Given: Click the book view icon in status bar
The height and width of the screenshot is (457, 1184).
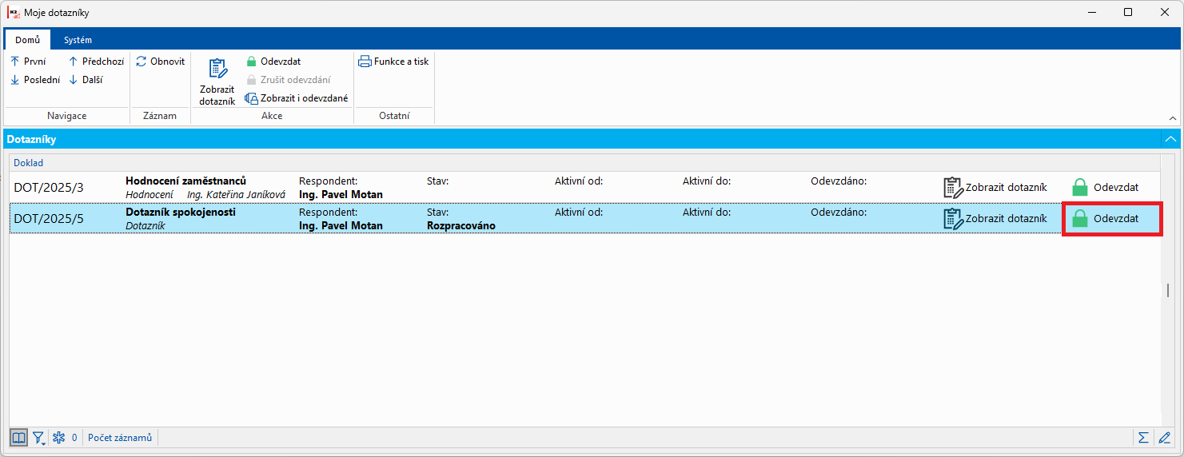Looking at the screenshot, I should click(18, 438).
